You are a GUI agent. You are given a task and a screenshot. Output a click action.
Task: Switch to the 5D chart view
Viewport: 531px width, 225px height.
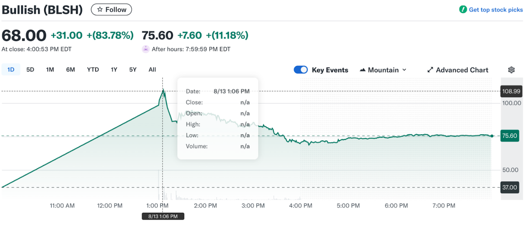pyautogui.click(x=30, y=69)
